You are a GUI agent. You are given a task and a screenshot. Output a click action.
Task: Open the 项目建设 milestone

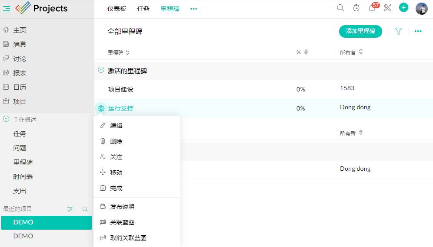(121, 89)
